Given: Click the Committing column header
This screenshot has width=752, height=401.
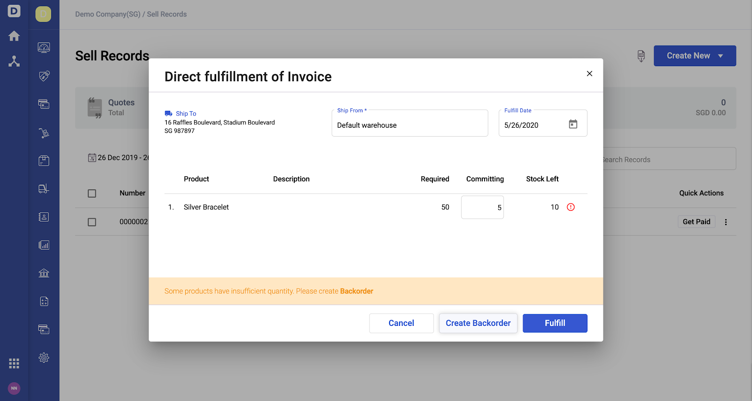Looking at the screenshot, I should pyautogui.click(x=485, y=179).
